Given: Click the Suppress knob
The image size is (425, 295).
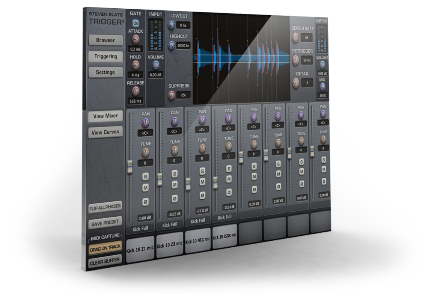Looking at the screenshot, I should [171, 95].
